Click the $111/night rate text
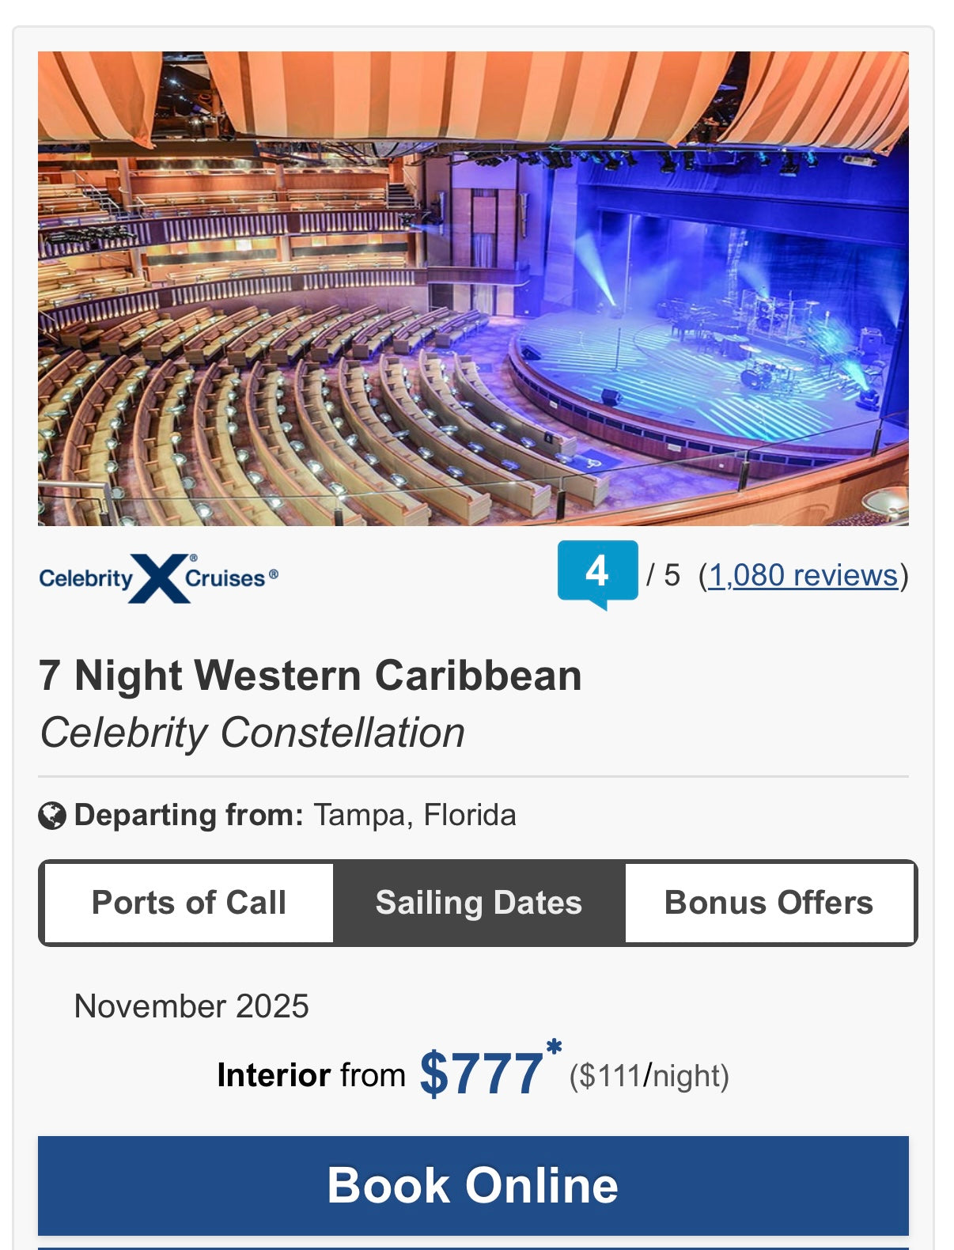This screenshot has height=1250, width=954. pos(649,1076)
